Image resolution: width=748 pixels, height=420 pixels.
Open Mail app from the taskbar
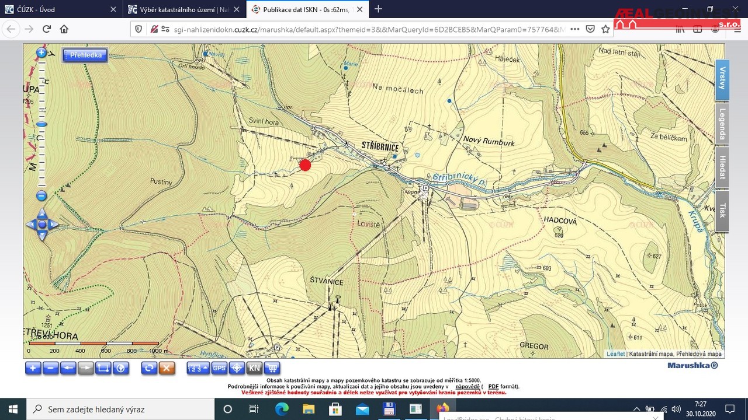click(x=362, y=409)
